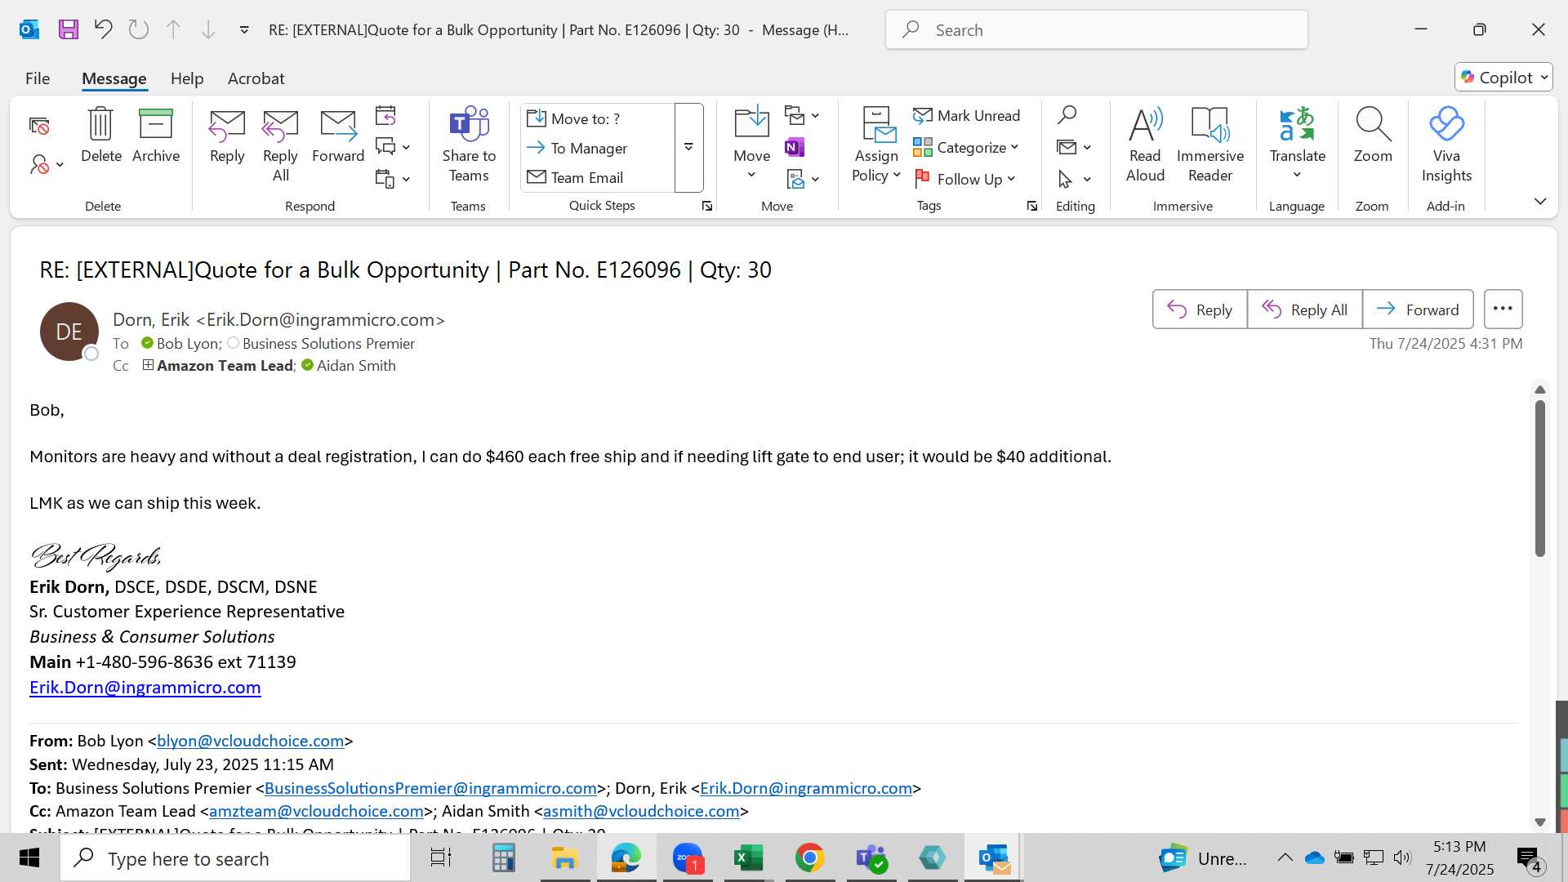Click in the Search box
This screenshot has height=882, width=1568.
[1096, 30]
